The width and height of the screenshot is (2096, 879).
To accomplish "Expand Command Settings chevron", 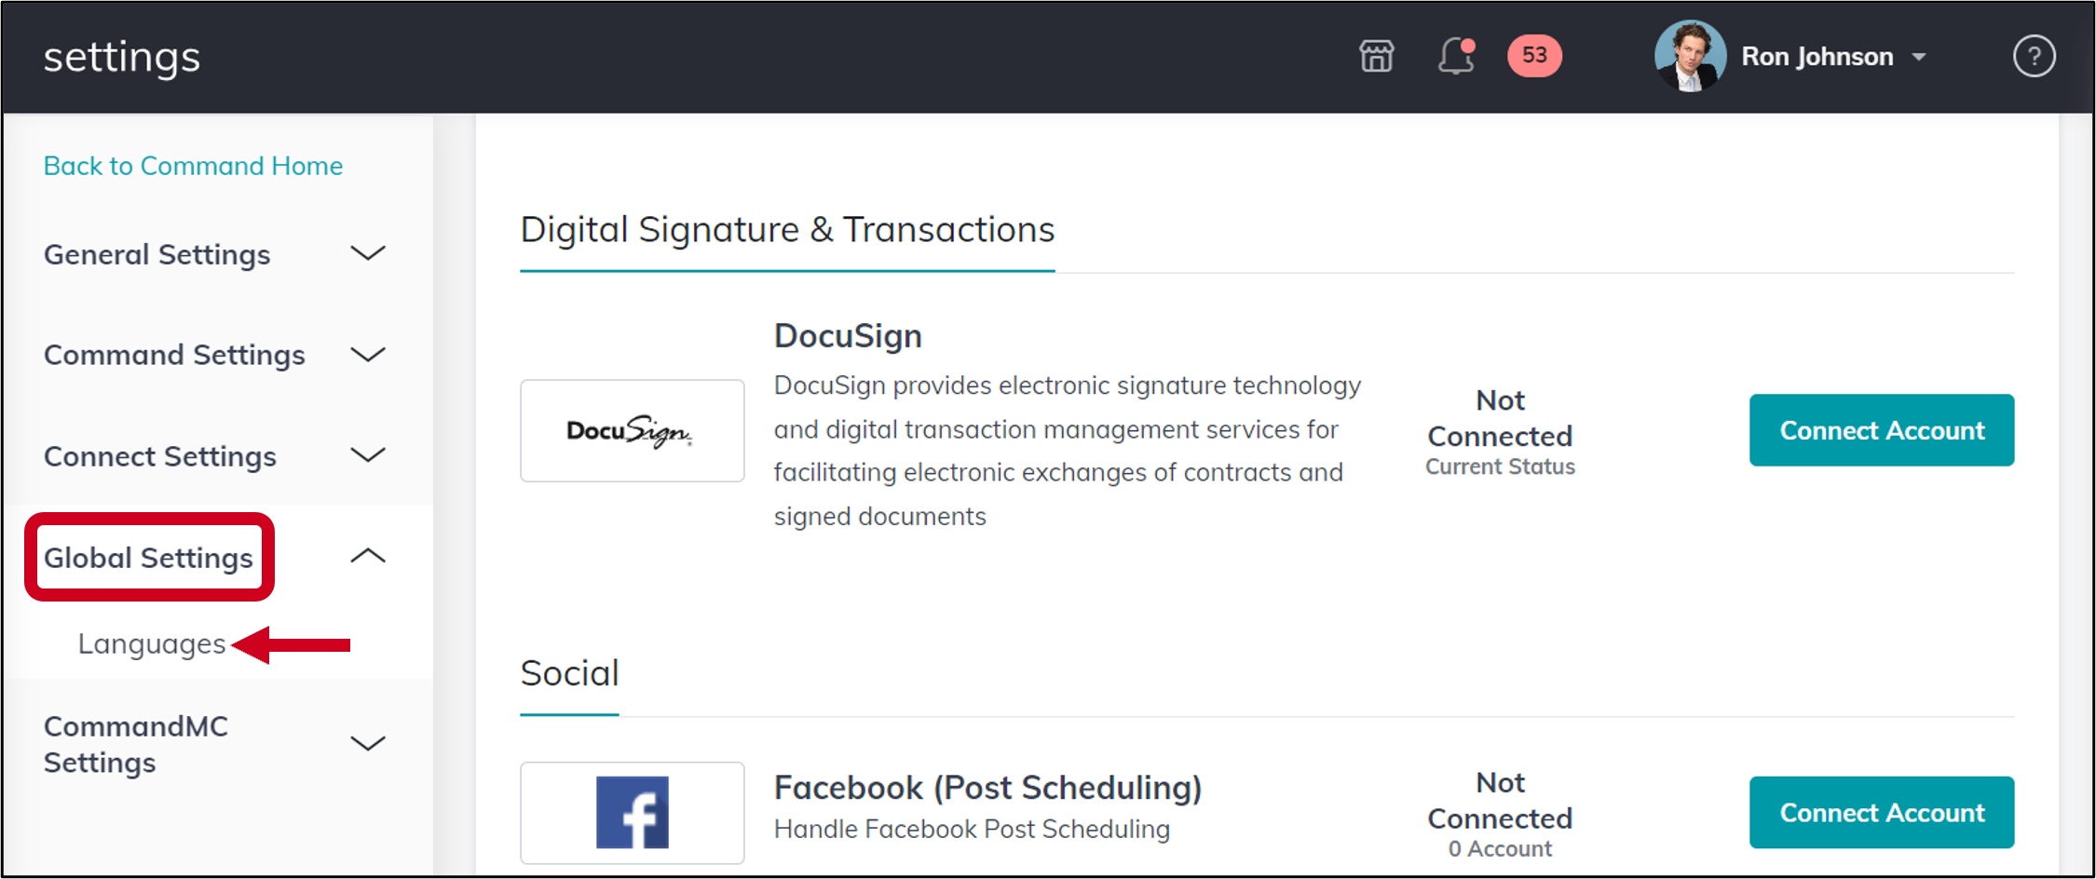I will pos(368,355).
